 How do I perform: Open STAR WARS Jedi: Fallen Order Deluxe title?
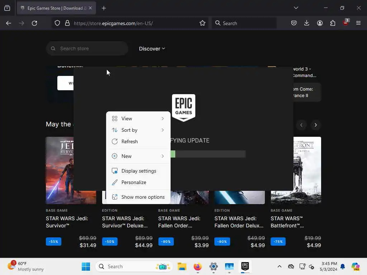[x=239, y=222]
